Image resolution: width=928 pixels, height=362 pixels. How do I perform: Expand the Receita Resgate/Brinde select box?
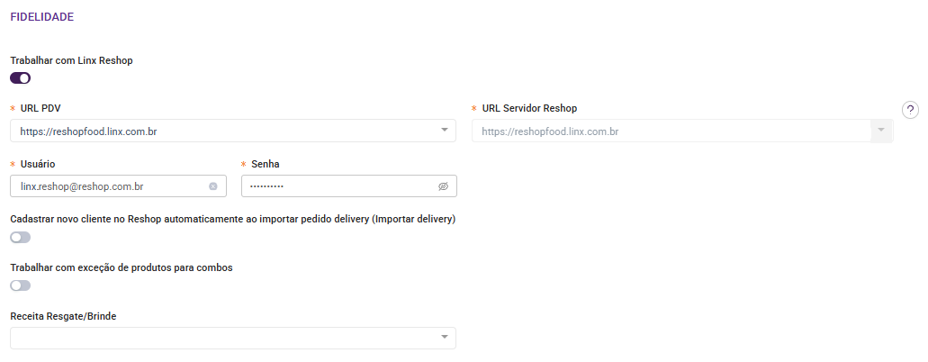click(225, 338)
